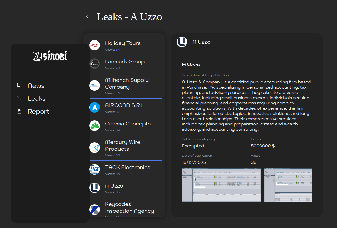
Task: Click the Cinema Concepts green logo
Action: click(95, 126)
